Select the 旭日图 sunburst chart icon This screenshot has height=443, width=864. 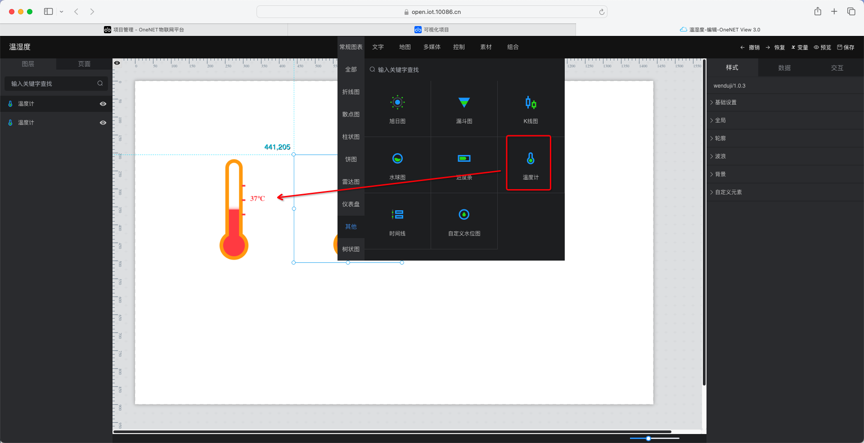(x=397, y=103)
